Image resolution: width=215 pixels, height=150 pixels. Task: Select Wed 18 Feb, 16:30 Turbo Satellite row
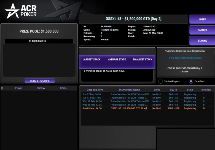coord(147,101)
